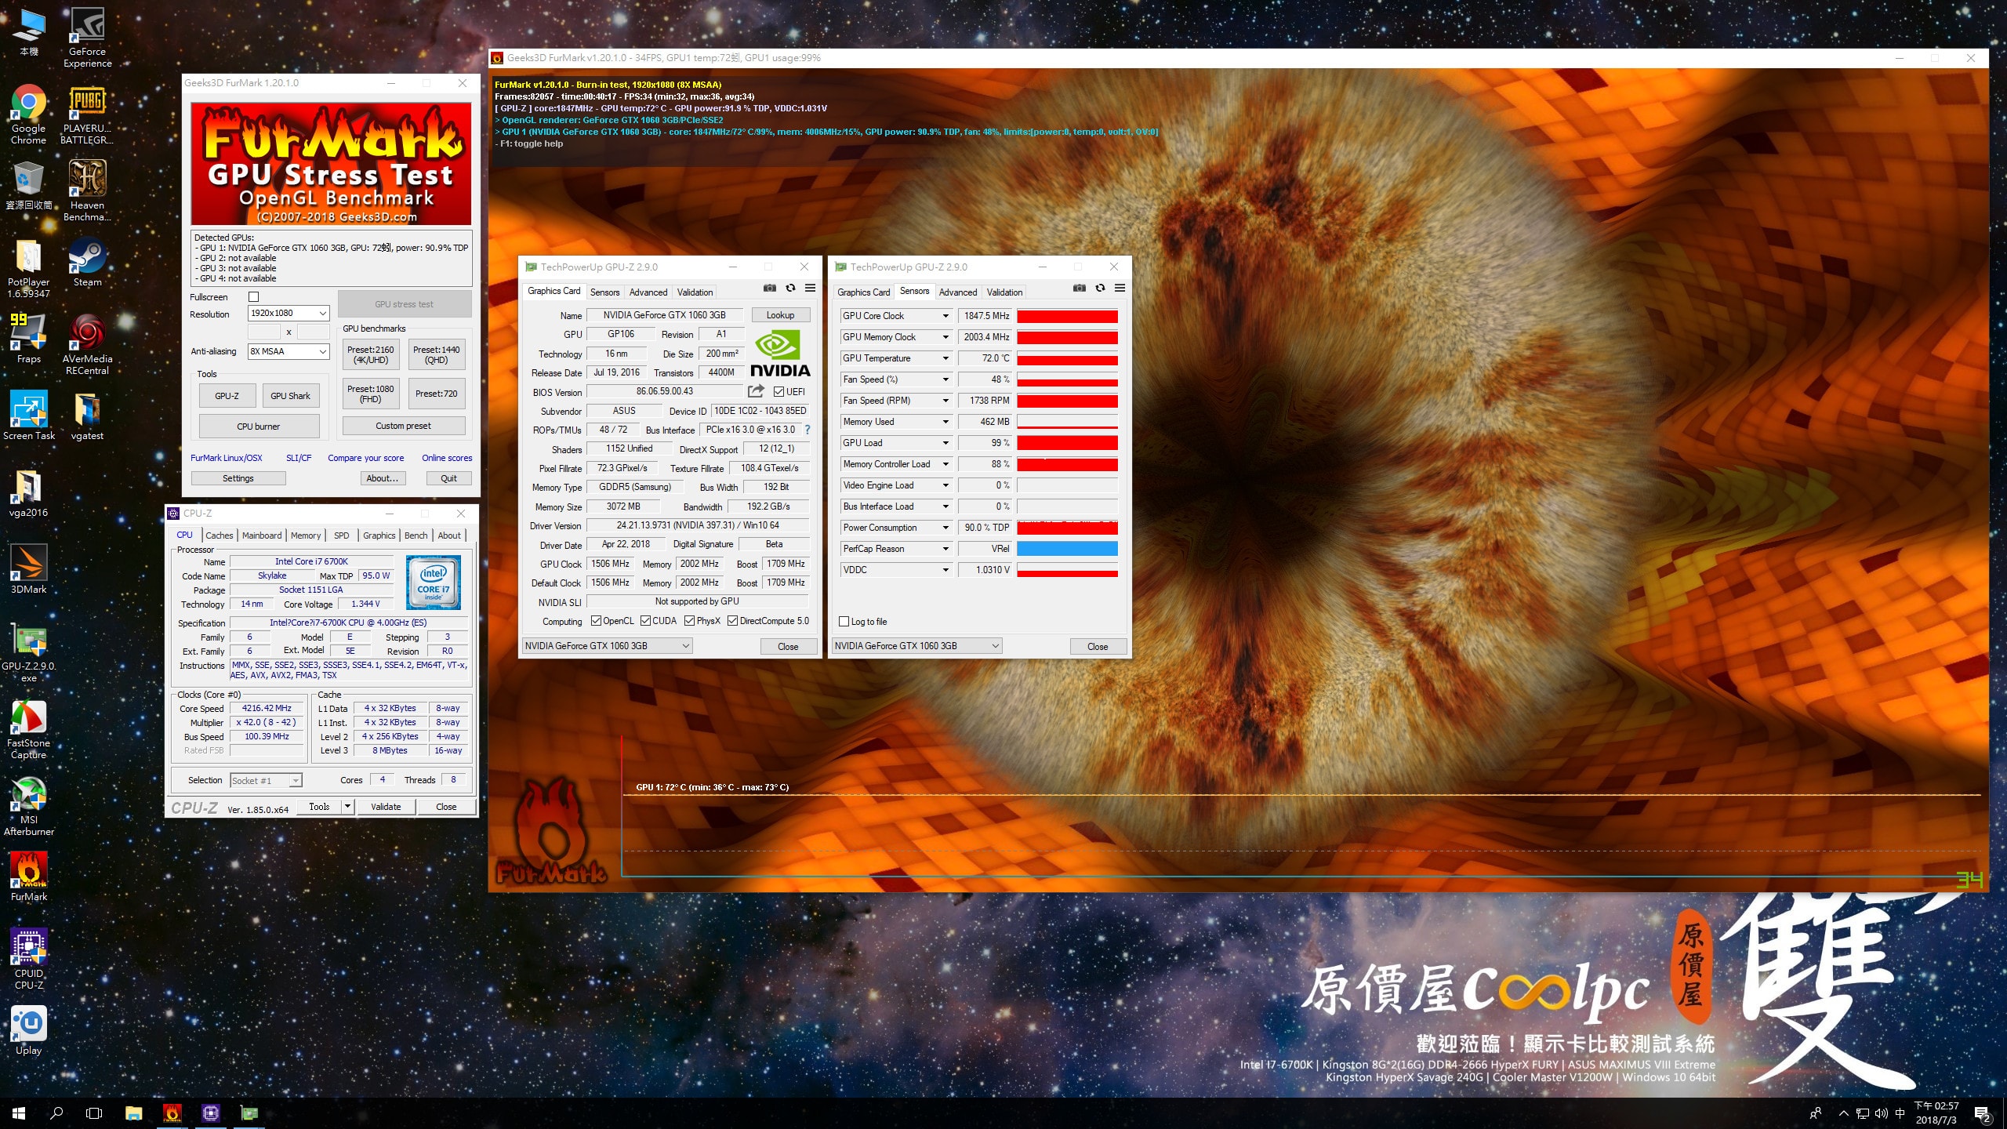
Task: Open FastStone Capture desktop icon
Action: [x=28, y=729]
